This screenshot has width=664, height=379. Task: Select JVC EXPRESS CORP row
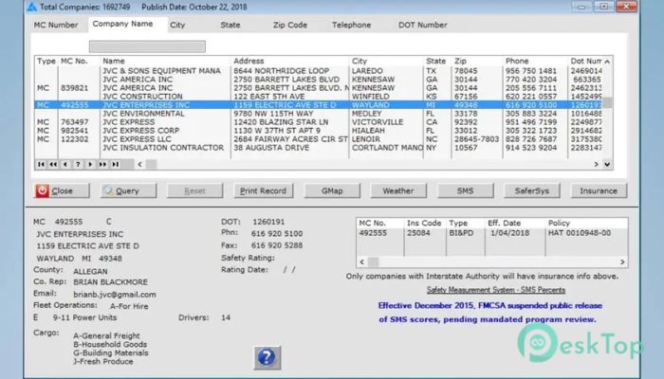(318, 131)
